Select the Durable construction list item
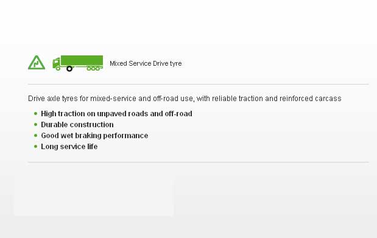This screenshot has width=377, height=238. (77, 125)
